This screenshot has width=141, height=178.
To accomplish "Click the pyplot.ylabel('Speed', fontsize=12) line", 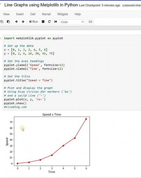I will coord(34,65).
